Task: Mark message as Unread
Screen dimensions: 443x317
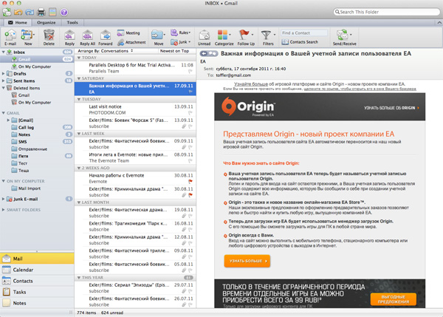Action: pos(205,36)
